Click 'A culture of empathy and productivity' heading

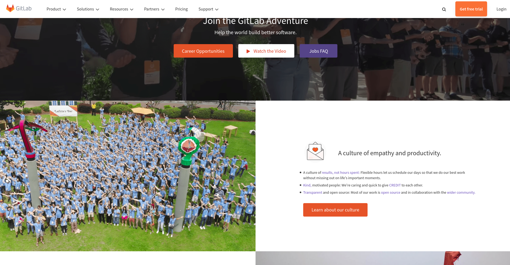(390, 153)
